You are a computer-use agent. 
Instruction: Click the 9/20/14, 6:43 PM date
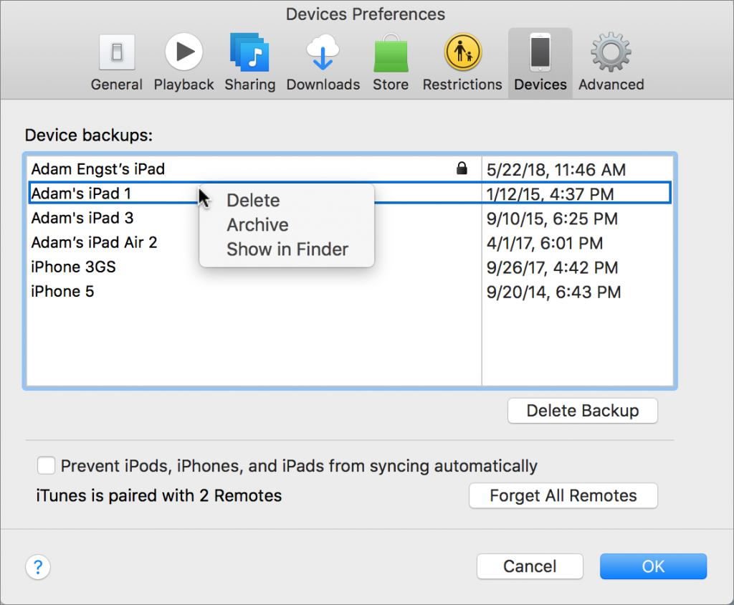tap(553, 292)
